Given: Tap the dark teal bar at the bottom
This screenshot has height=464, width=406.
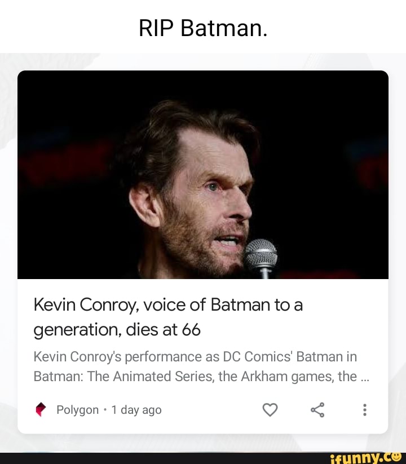Looking at the screenshot, I should tap(169, 458).
